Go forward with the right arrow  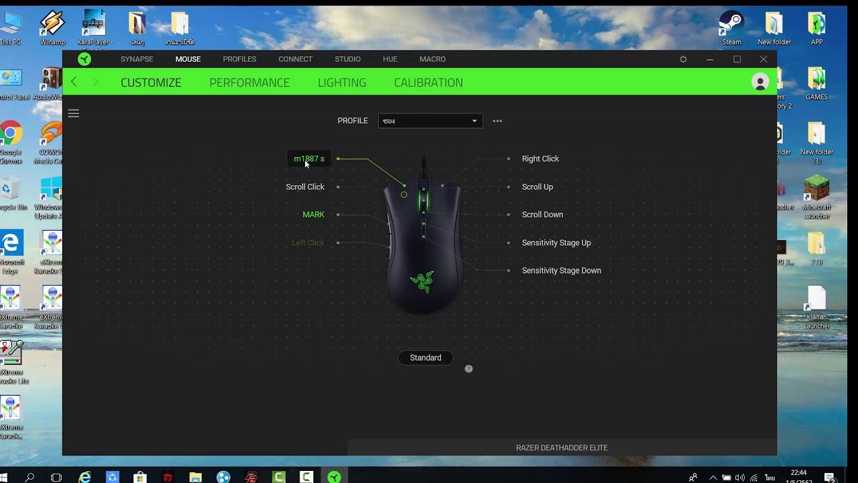coord(95,82)
